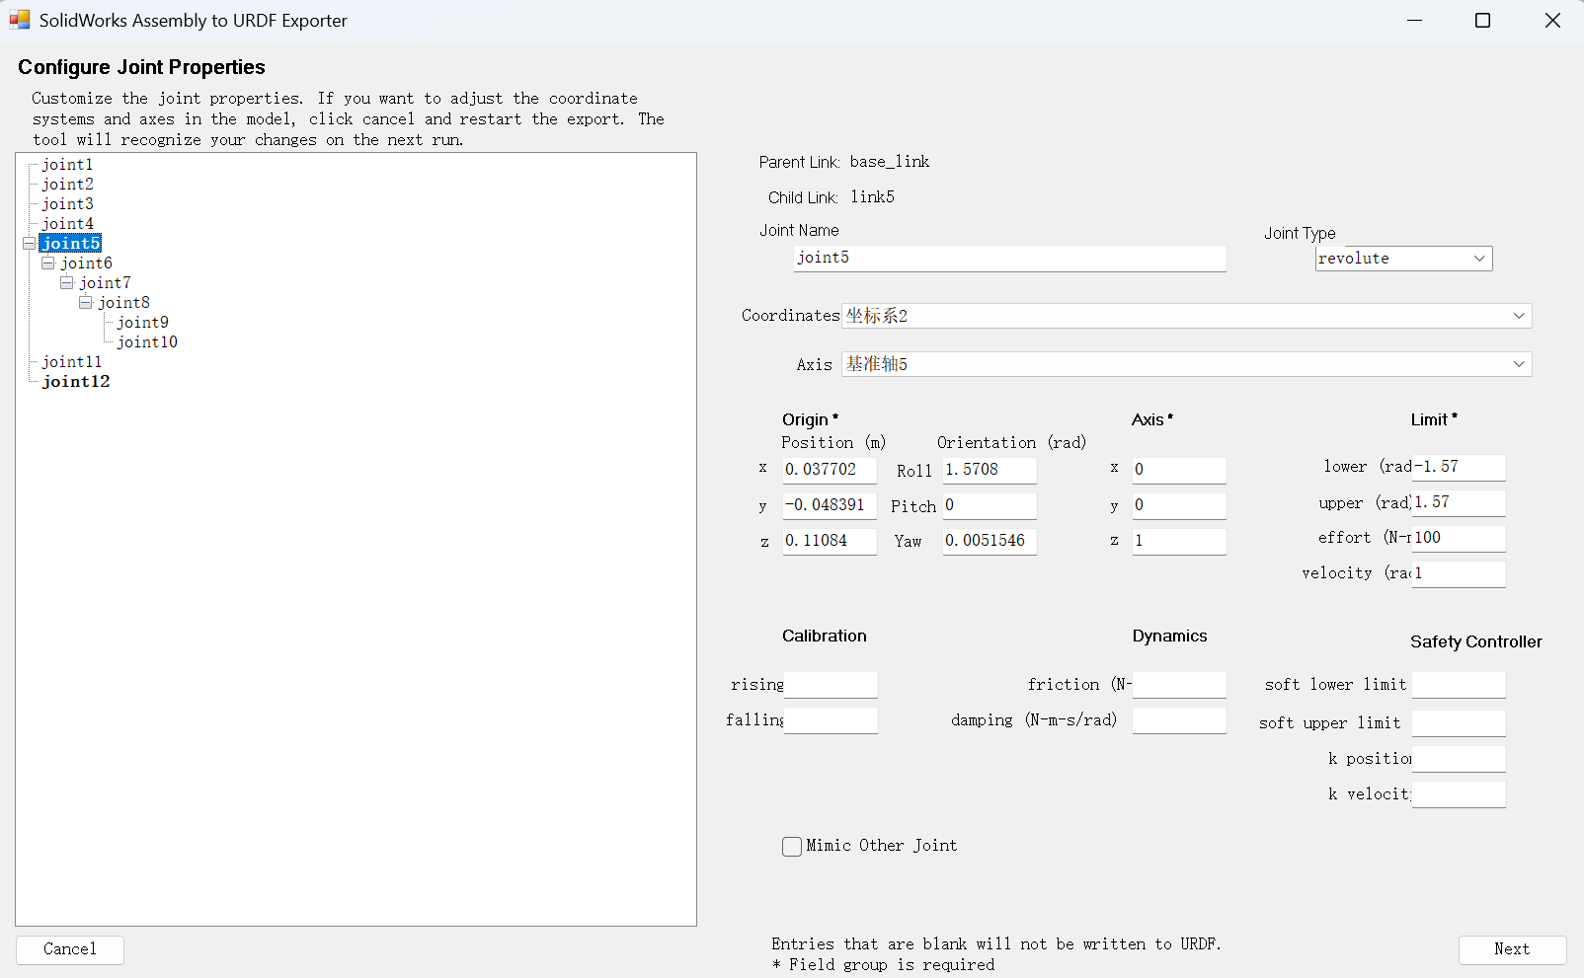Click the Joint Name input field

pos(1010,259)
